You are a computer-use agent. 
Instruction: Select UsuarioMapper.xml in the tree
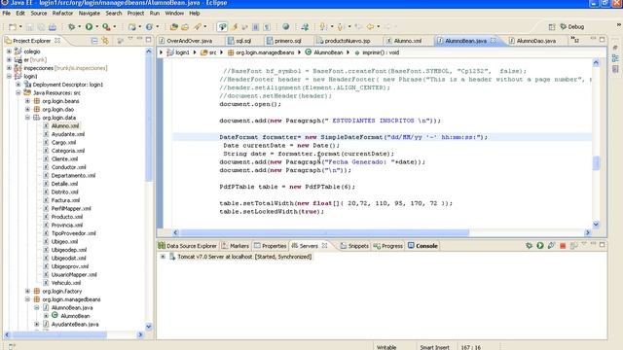[x=74, y=274]
